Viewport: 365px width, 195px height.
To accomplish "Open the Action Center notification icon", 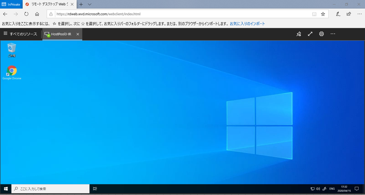I will tap(356, 189).
